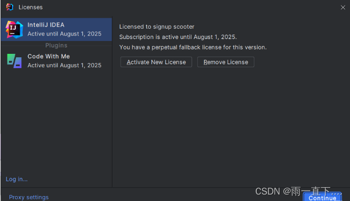Hit the Continue button
This screenshot has height=201, width=350.
[x=322, y=198]
